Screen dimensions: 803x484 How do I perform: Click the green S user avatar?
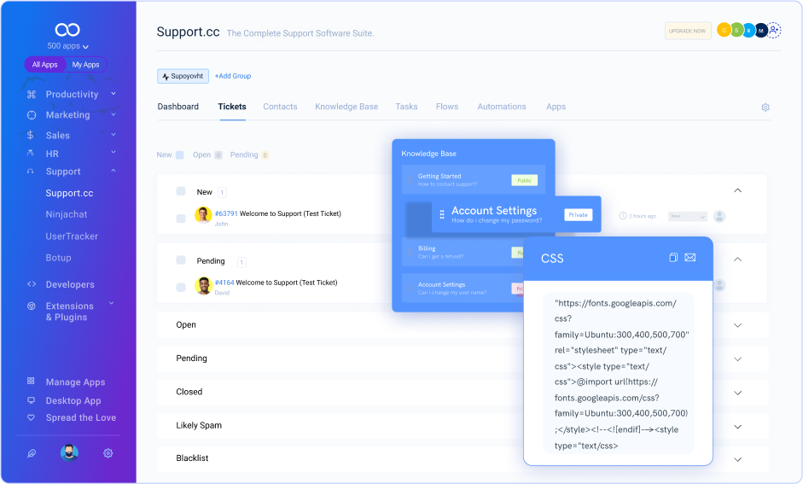(736, 31)
